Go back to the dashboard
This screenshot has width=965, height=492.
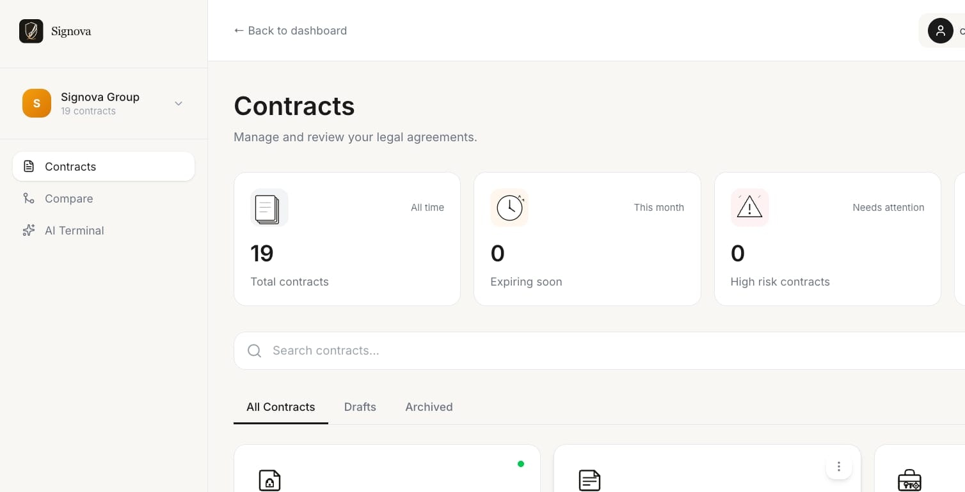coord(291,31)
